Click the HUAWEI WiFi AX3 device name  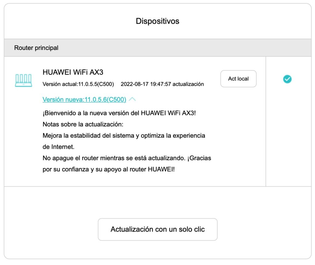[73, 72]
